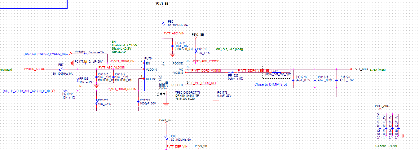Click the PSP1 short pad dashed box
419x150 pixels.
coord(276,72)
